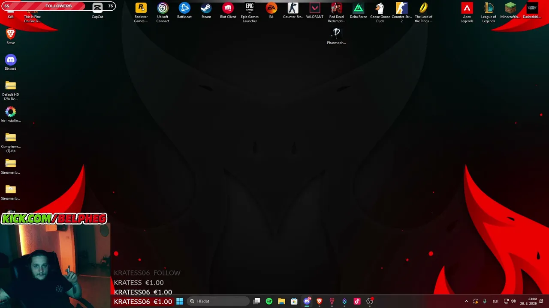Select the Default HD 128x folder
This screenshot has height=308, width=549.
(11, 91)
